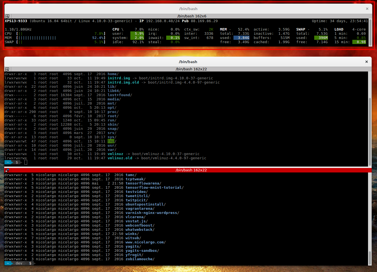Select the red '/bin/bash 162x22' titlebar
Viewport: 377px width, 272px height.
click(x=191, y=170)
